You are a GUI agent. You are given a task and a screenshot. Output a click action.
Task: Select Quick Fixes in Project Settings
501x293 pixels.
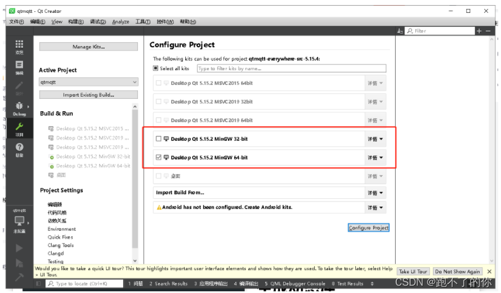click(x=60, y=237)
